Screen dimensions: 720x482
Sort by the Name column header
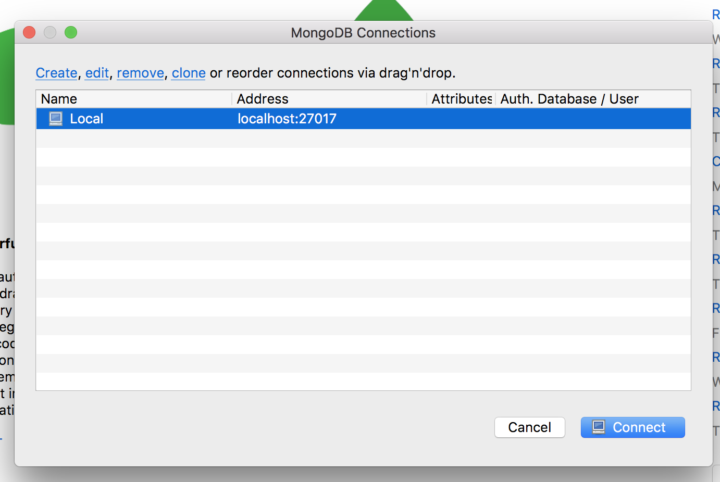tap(59, 99)
